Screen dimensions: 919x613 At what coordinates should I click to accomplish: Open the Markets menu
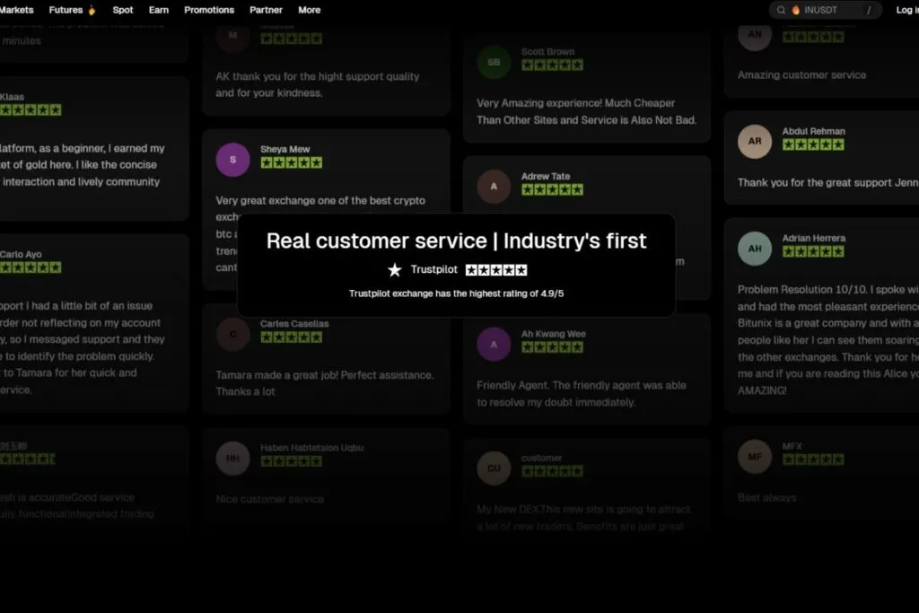point(16,10)
